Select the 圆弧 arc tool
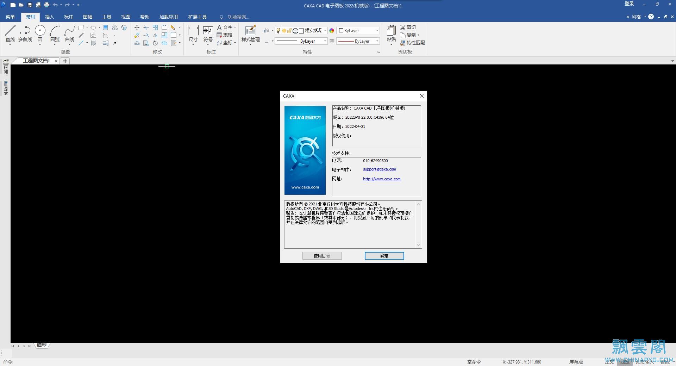This screenshot has height=366, width=676. [x=55, y=34]
